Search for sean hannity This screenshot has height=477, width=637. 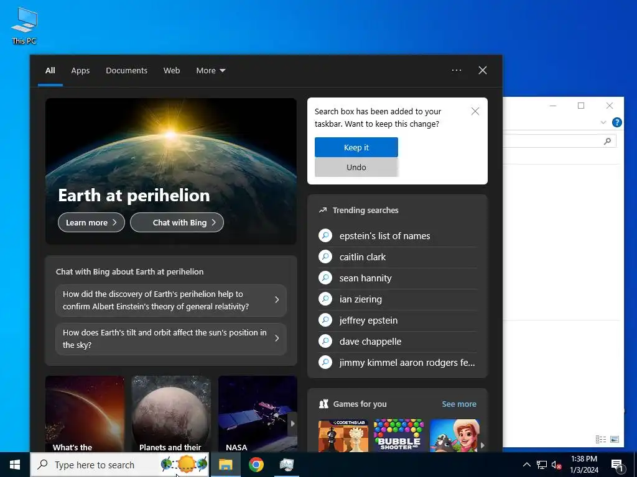click(365, 278)
